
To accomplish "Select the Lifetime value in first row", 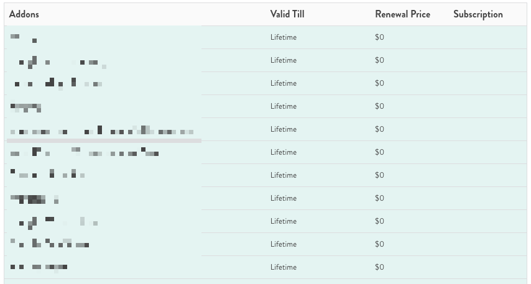I will coord(284,37).
